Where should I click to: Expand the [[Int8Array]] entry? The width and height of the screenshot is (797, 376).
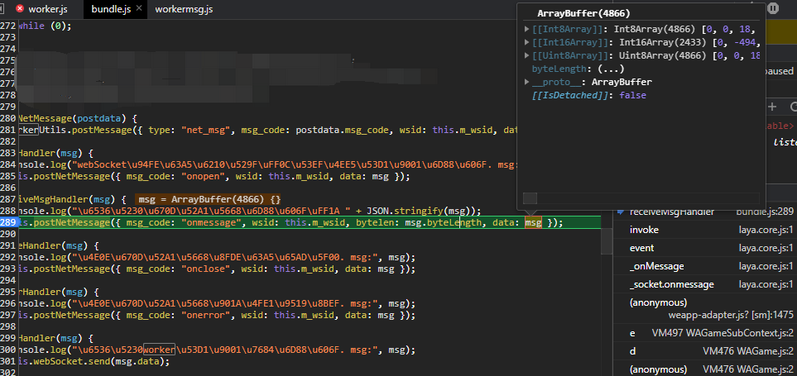pyautogui.click(x=526, y=29)
